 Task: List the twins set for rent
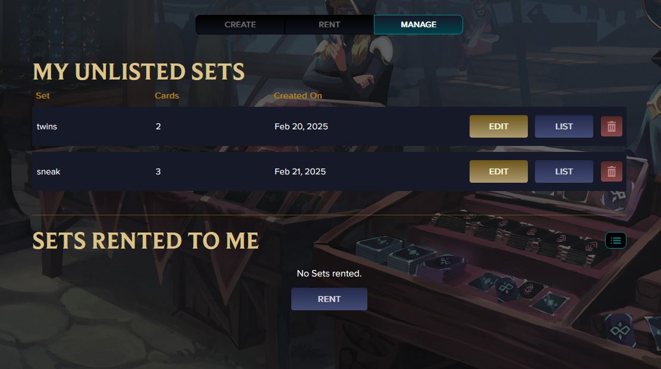564,126
